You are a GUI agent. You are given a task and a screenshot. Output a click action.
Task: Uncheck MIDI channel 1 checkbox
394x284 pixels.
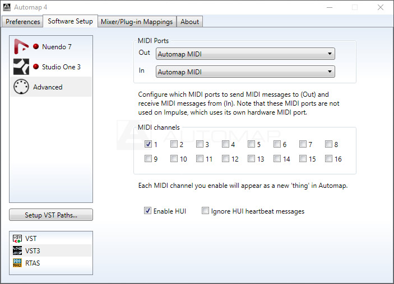click(x=148, y=144)
